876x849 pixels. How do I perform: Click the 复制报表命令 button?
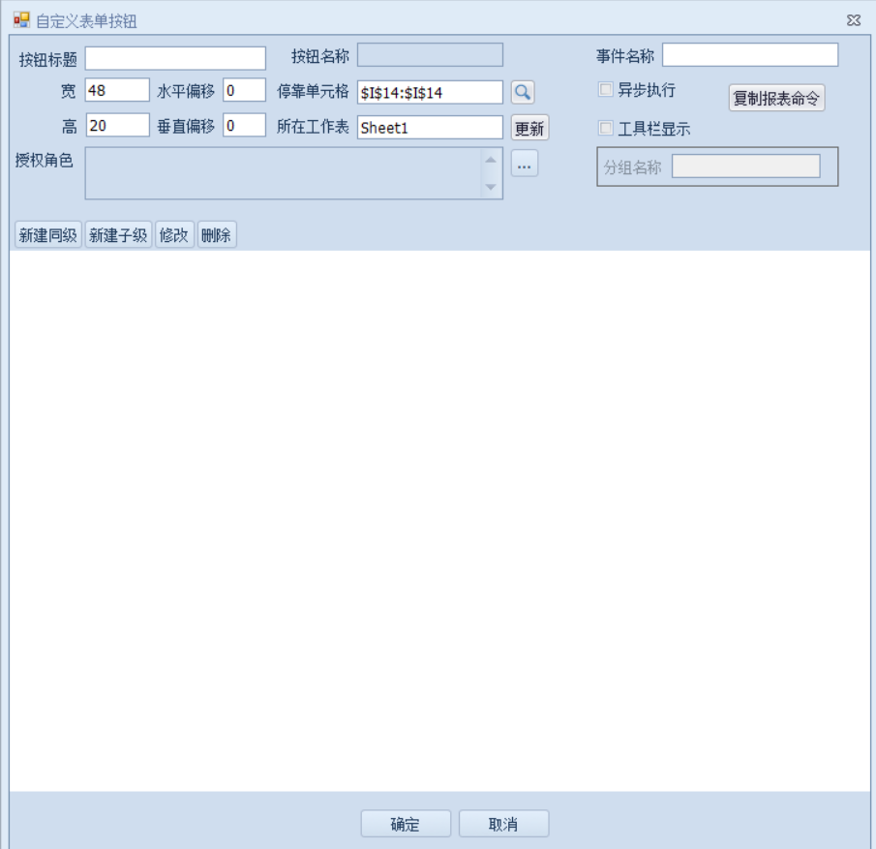(776, 98)
